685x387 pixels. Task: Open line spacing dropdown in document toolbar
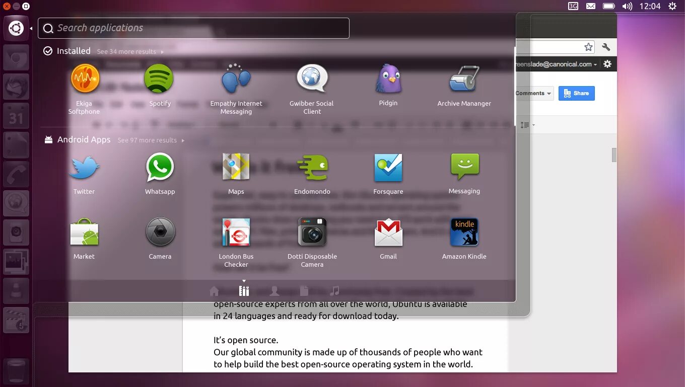pos(527,125)
